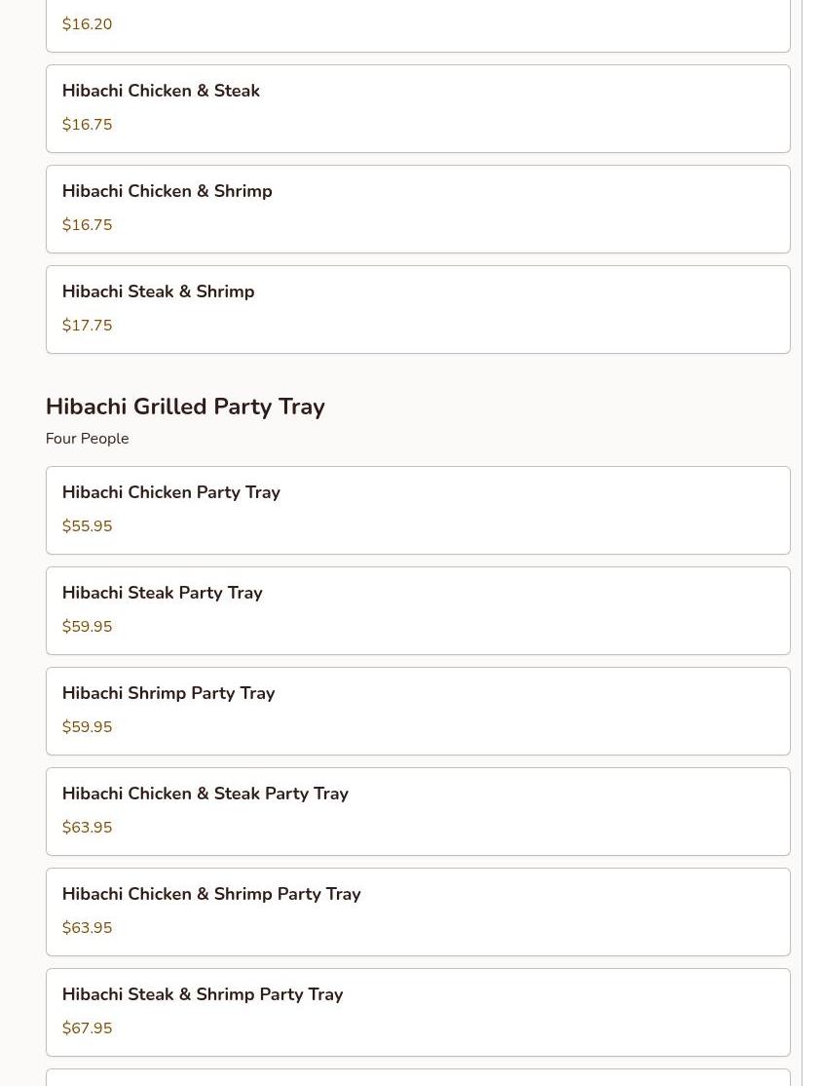Image resolution: width=822 pixels, height=1086 pixels.
Task: Click the price under Hibachi Chicken & Steak
Action: click(x=87, y=125)
